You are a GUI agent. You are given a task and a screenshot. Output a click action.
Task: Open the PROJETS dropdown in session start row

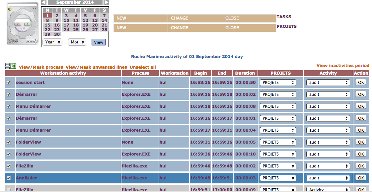click(278, 83)
